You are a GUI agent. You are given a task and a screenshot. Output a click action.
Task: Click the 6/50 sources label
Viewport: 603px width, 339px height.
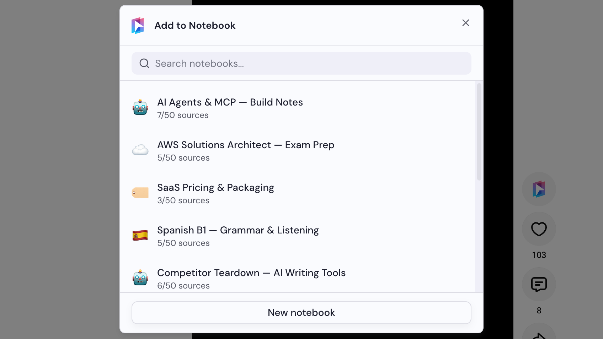pos(183,286)
